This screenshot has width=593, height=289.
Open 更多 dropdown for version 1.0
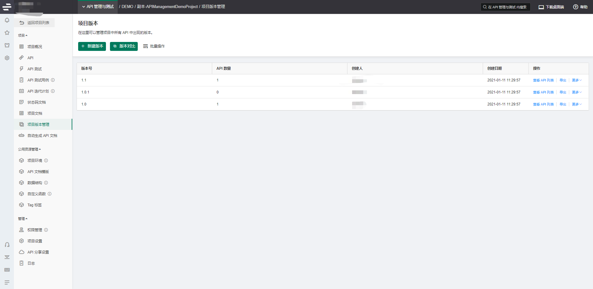pyautogui.click(x=577, y=104)
